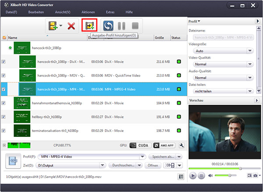The height and width of the screenshot is (192, 263).
Task: Stop the preview playback
Action: pos(201,176)
